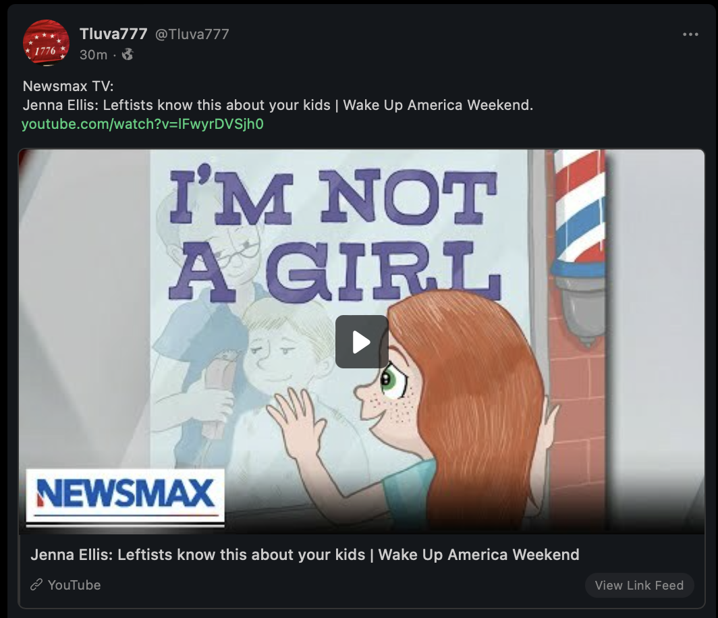Screen dimensions: 718x618
Task: Click the Newsmax TV: post text line
Action: tap(68, 86)
